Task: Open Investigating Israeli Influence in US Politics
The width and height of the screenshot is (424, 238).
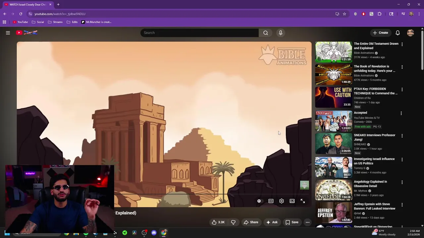Action: pyautogui.click(x=374, y=161)
